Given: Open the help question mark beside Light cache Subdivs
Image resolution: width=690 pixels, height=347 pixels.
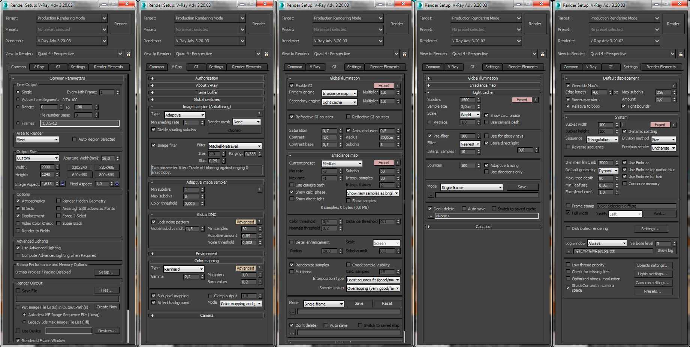Looking at the screenshot, I should click(x=535, y=100).
